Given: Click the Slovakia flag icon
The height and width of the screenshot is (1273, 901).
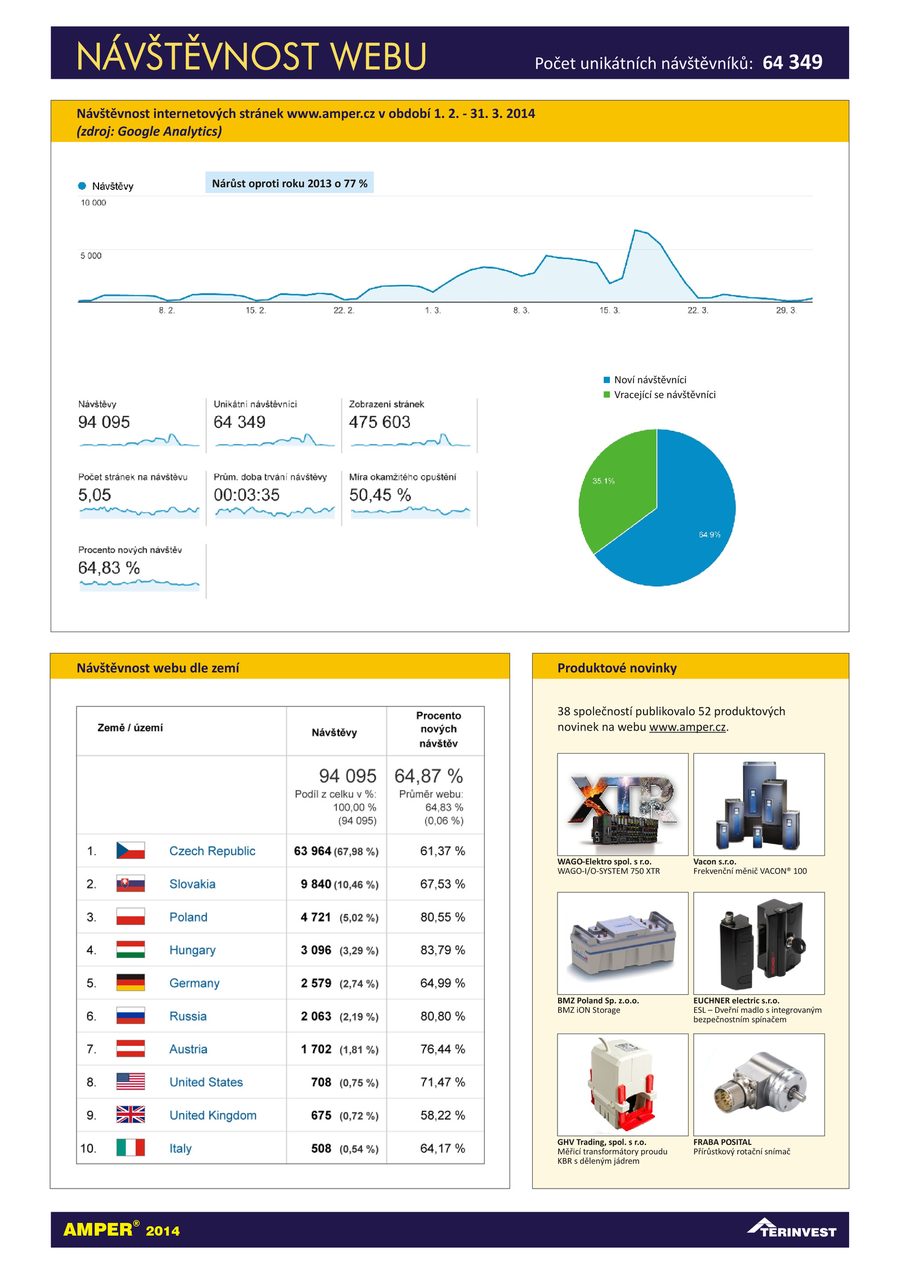Looking at the screenshot, I should (x=130, y=883).
